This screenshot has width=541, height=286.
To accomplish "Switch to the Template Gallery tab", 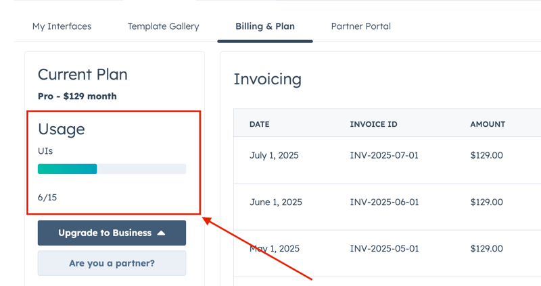I will (163, 26).
